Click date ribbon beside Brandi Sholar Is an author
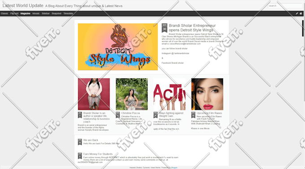 tap(80, 115)
